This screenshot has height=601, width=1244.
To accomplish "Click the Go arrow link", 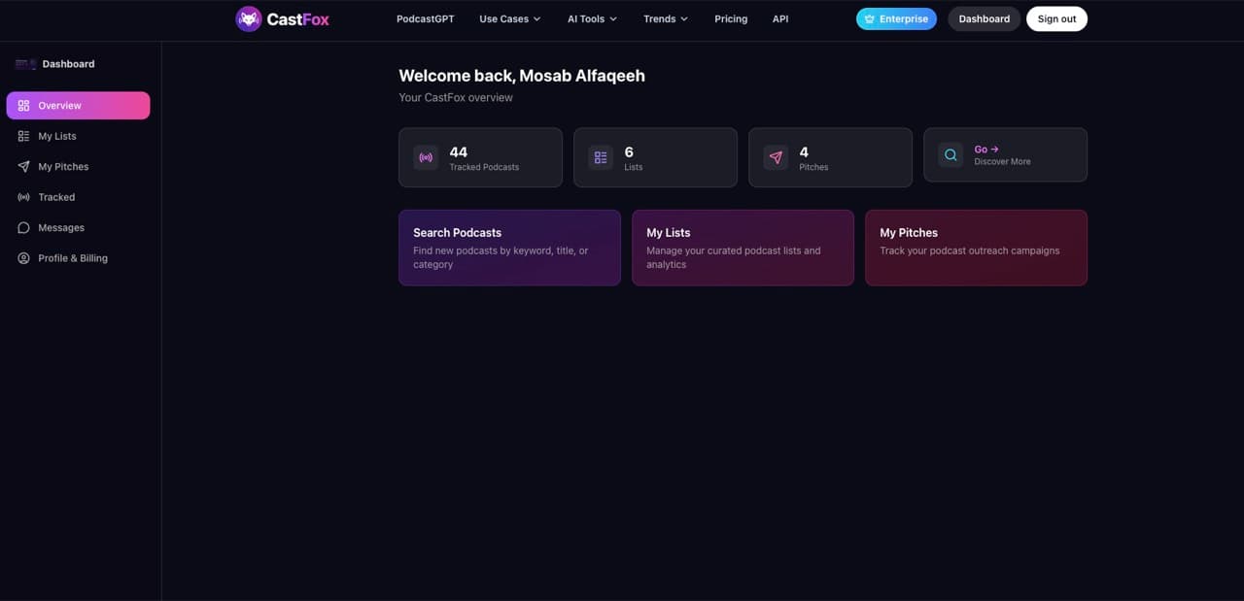I will 986,150.
